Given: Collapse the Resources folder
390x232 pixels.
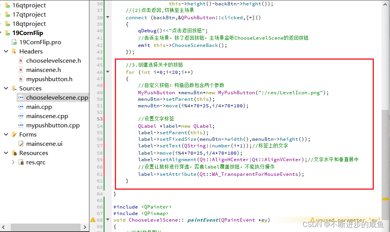Looking at the screenshot, I should 6,153.
